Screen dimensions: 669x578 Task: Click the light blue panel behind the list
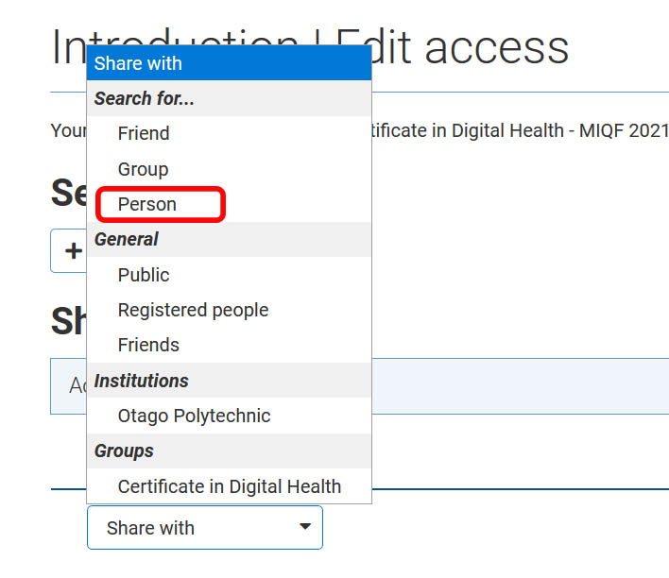coord(520,385)
